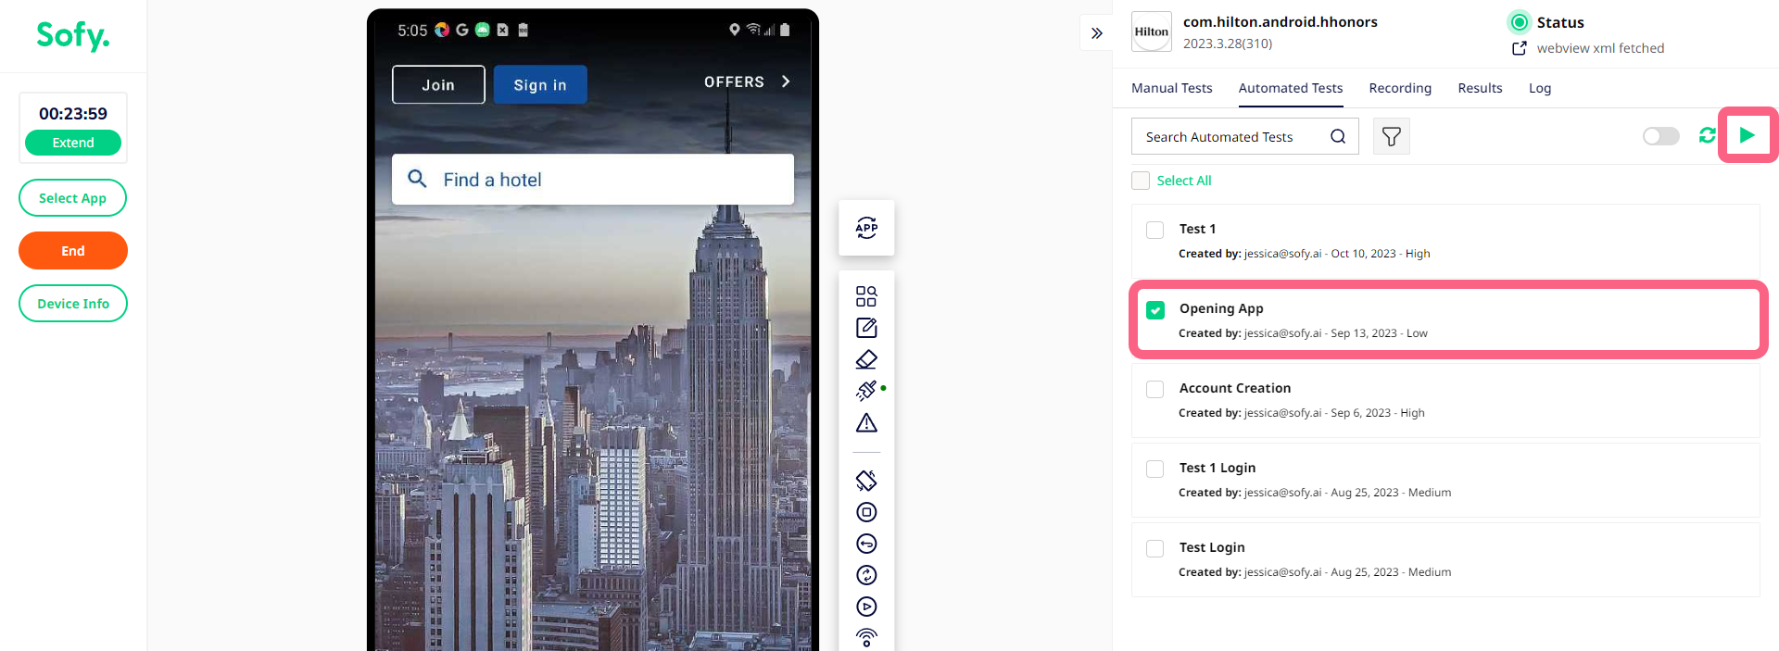Image resolution: width=1779 pixels, height=651 pixels.
Task: Open the grid search inspector icon
Action: (866, 296)
